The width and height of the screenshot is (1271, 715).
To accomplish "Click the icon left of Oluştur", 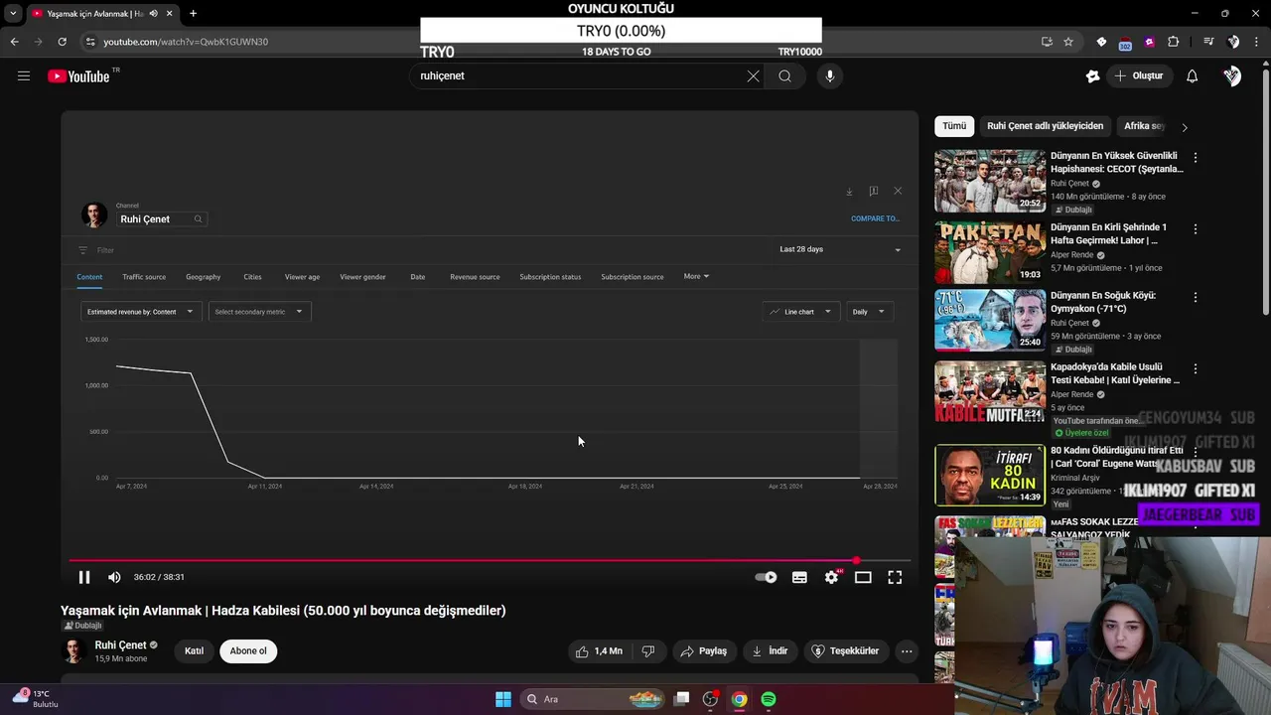I will click(x=1093, y=75).
